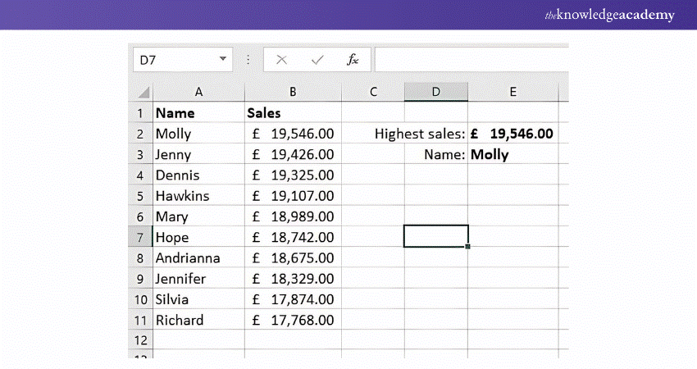Select Richard's sales value £17,768.00
Viewport: 697px width, 369px height.
(x=293, y=320)
